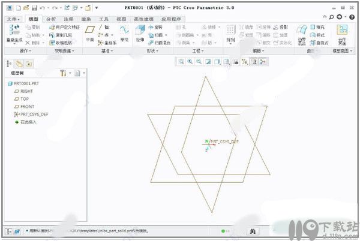Expand the Engineering (工程) group dropdown

point(198,51)
